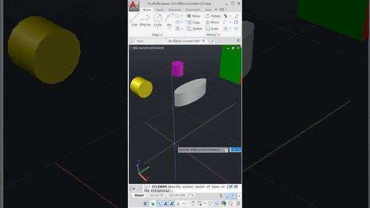Show more ribbon tabs overflow arrows
This screenshot has height=208, width=370.
click(216, 9)
